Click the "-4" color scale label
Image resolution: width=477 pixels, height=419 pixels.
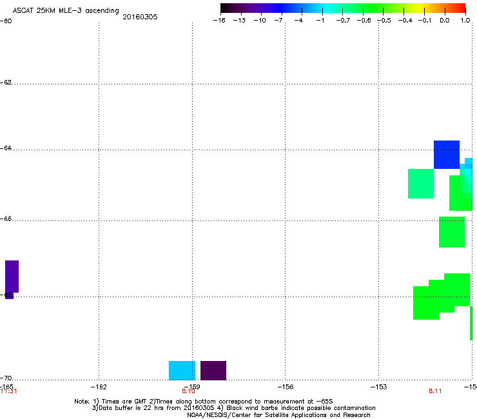298,21
